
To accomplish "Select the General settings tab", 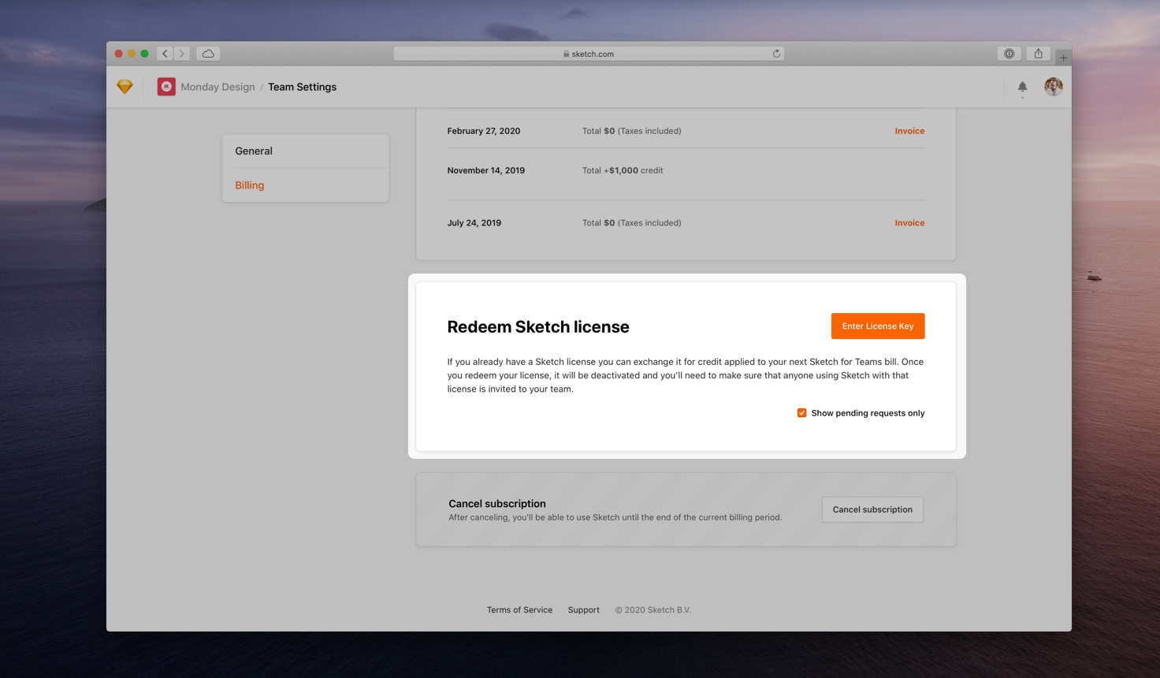I will click(x=254, y=151).
